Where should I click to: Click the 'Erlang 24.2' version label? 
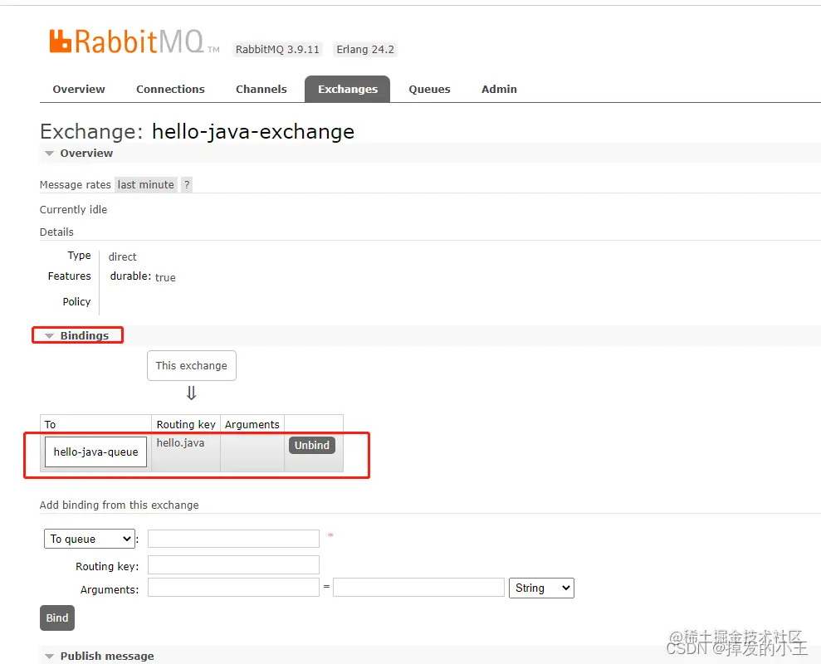[365, 49]
